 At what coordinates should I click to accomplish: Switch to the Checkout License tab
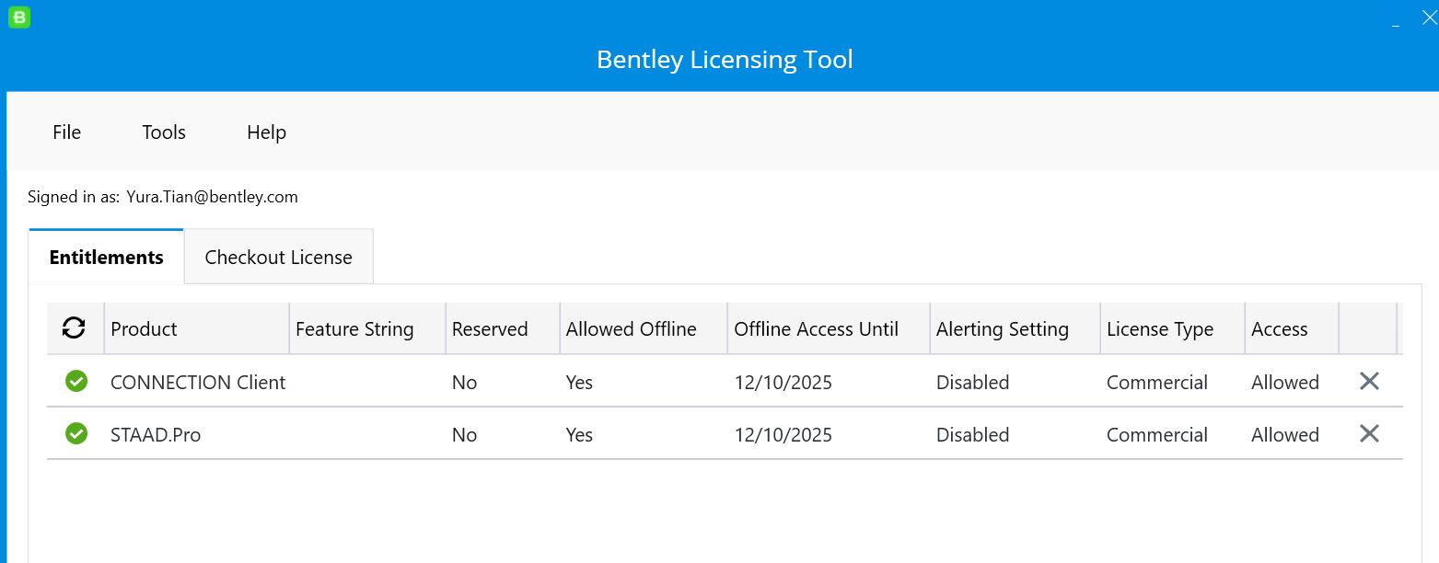coord(278,258)
